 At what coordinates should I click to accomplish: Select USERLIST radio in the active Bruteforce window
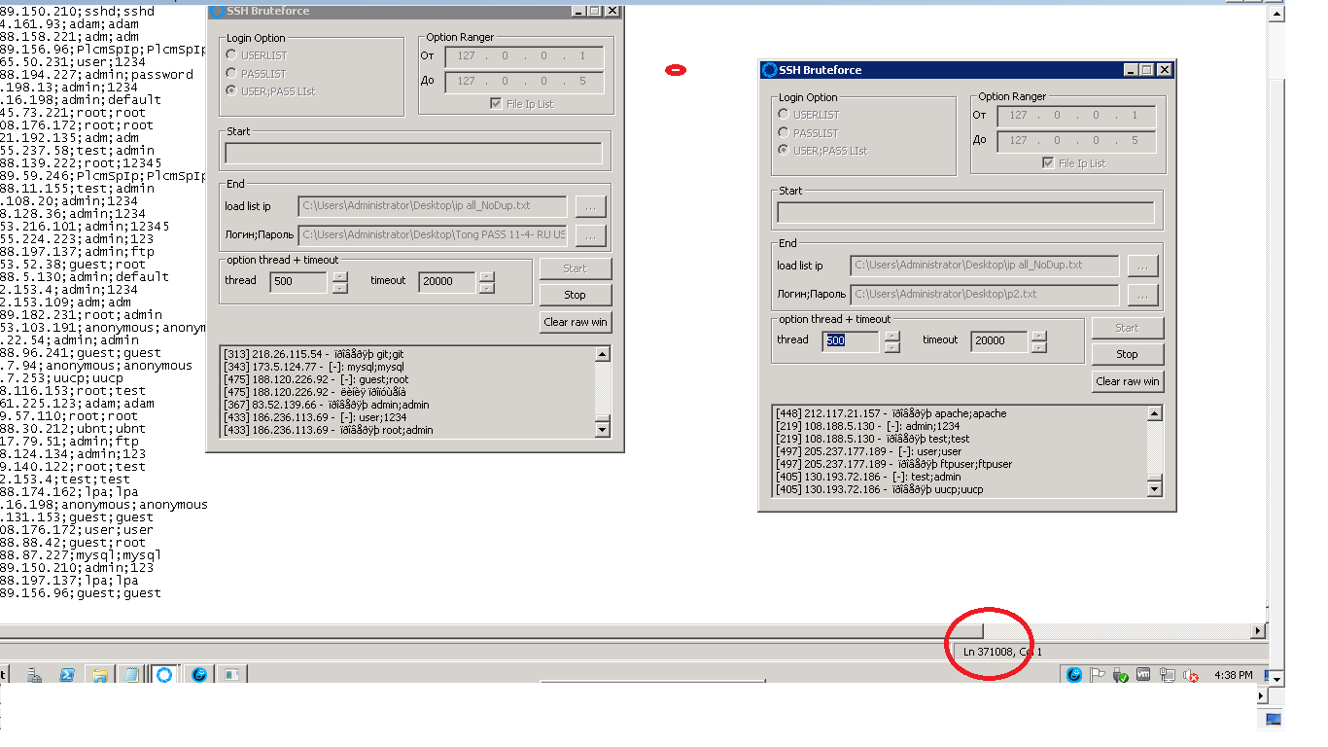click(x=784, y=115)
